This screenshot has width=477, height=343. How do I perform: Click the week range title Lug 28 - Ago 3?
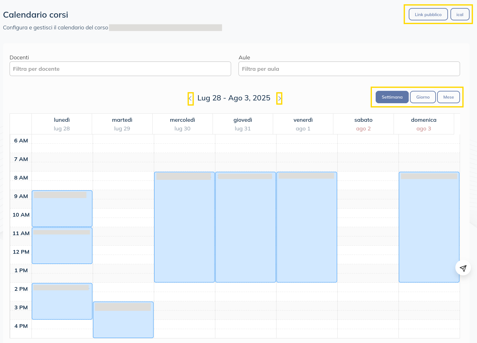pyautogui.click(x=234, y=98)
